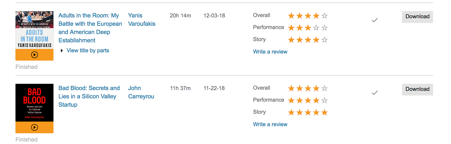This screenshot has width=451, height=144.
Task: Open Bad Blood title link
Action: pos(89,96)
